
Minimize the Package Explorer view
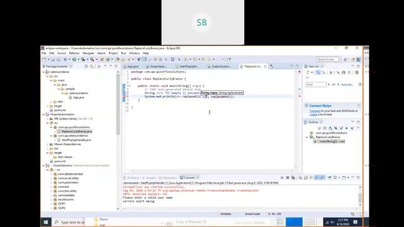[110, 66]
